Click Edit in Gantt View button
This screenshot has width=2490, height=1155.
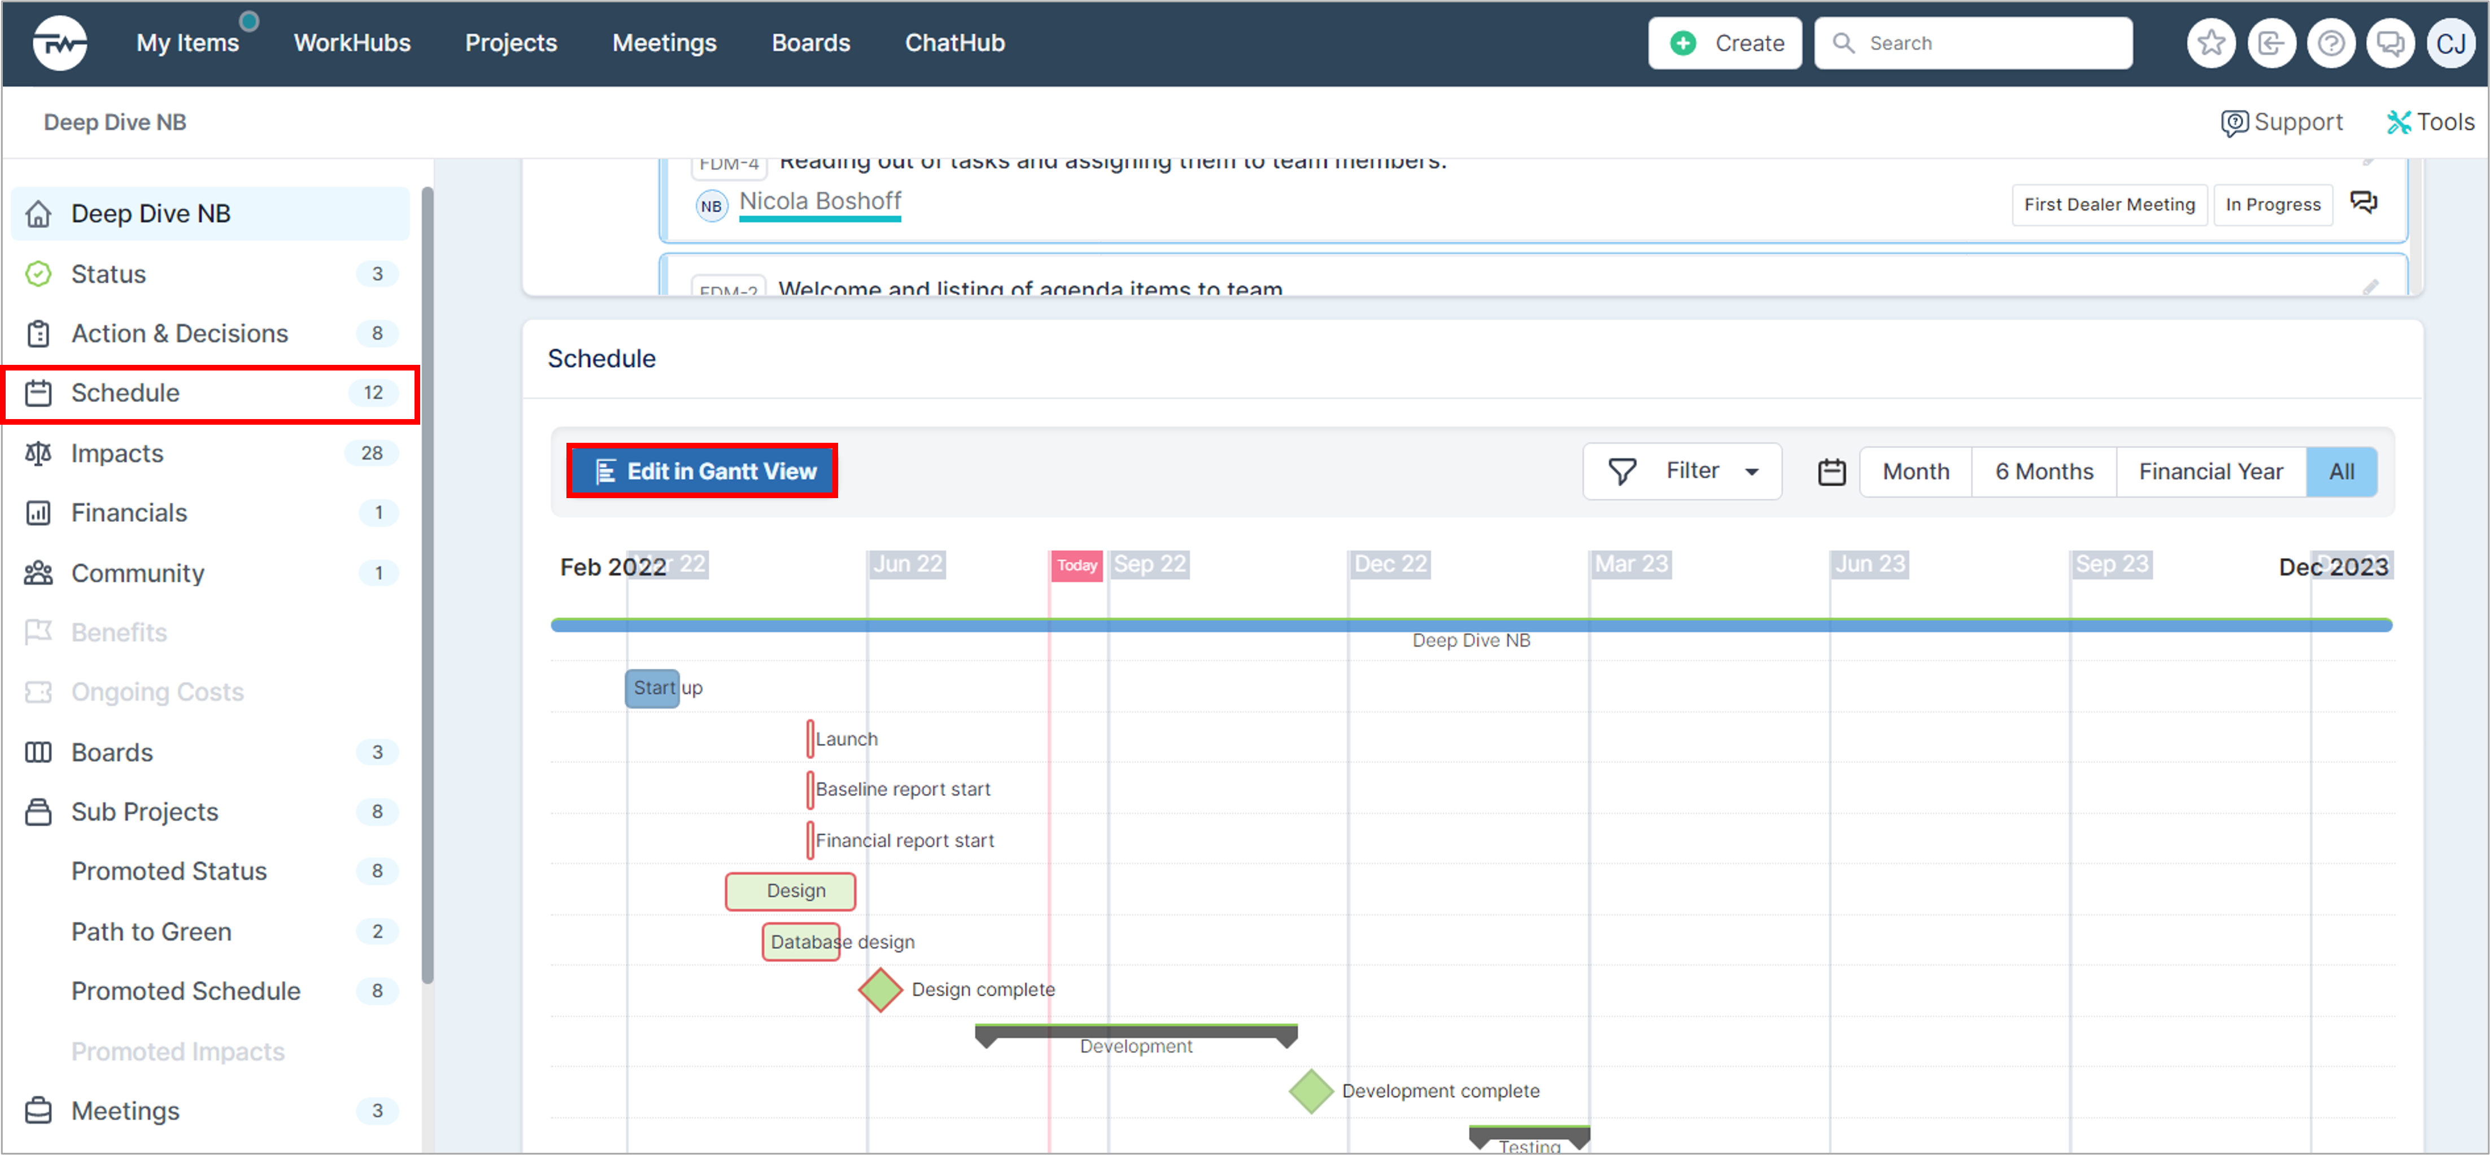[703, 472]
